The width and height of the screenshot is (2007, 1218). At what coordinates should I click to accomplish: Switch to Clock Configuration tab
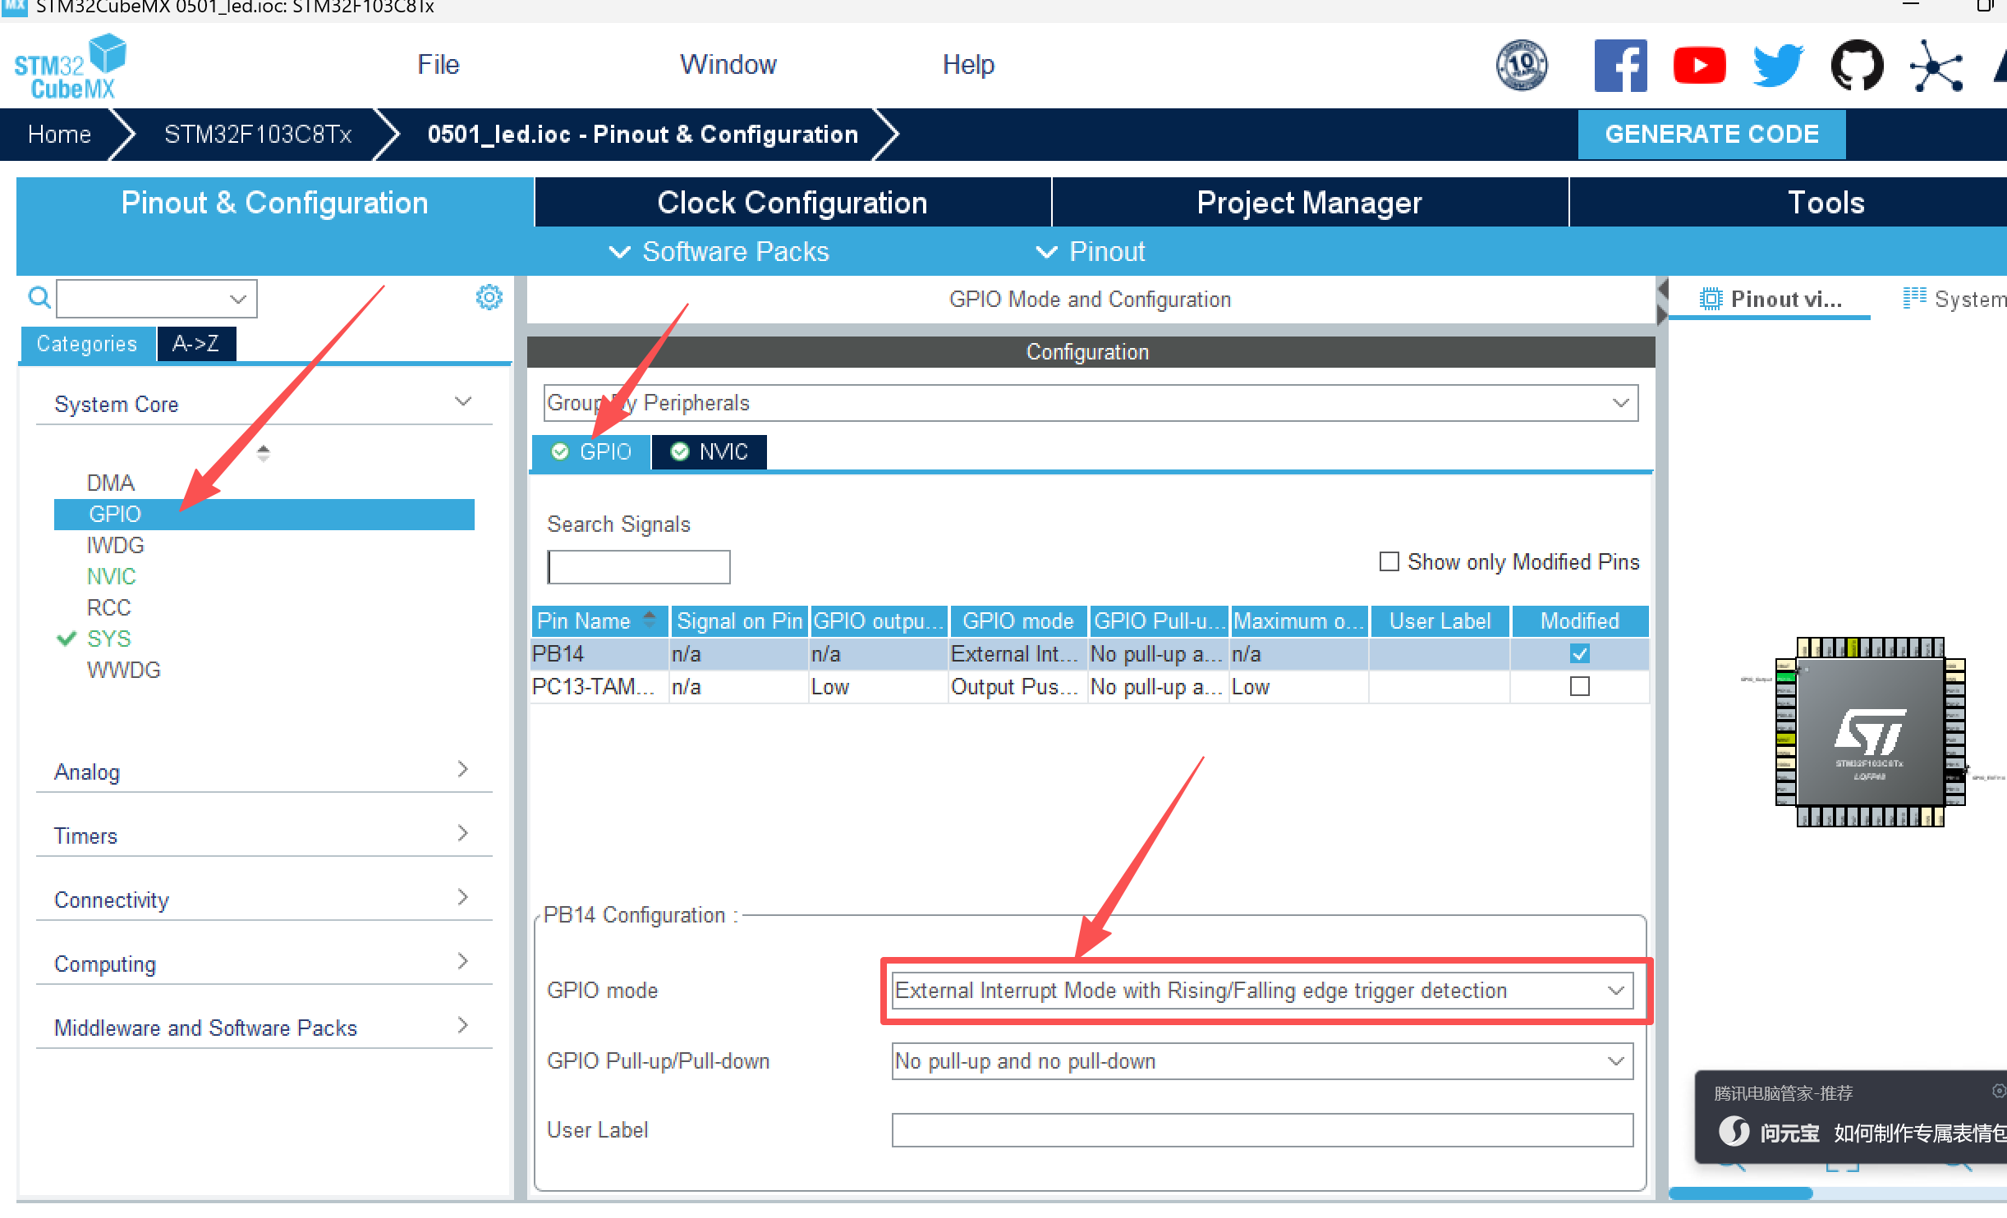[792, 203]
